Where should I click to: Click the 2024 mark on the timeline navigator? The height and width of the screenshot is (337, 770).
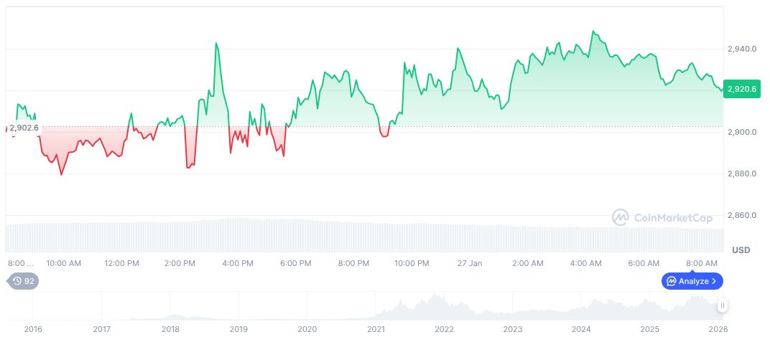tap(581, 329)
